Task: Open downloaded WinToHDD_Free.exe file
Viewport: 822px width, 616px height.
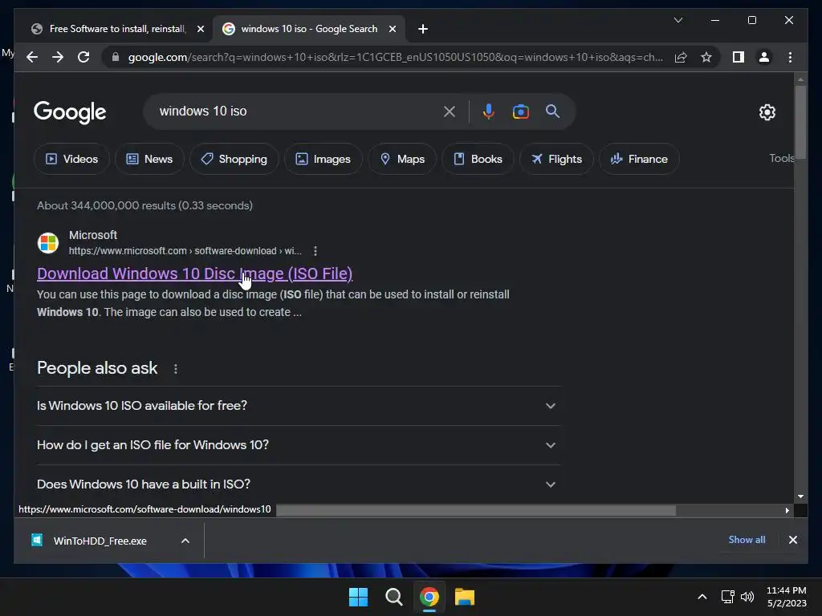Action: coord(100,541)
